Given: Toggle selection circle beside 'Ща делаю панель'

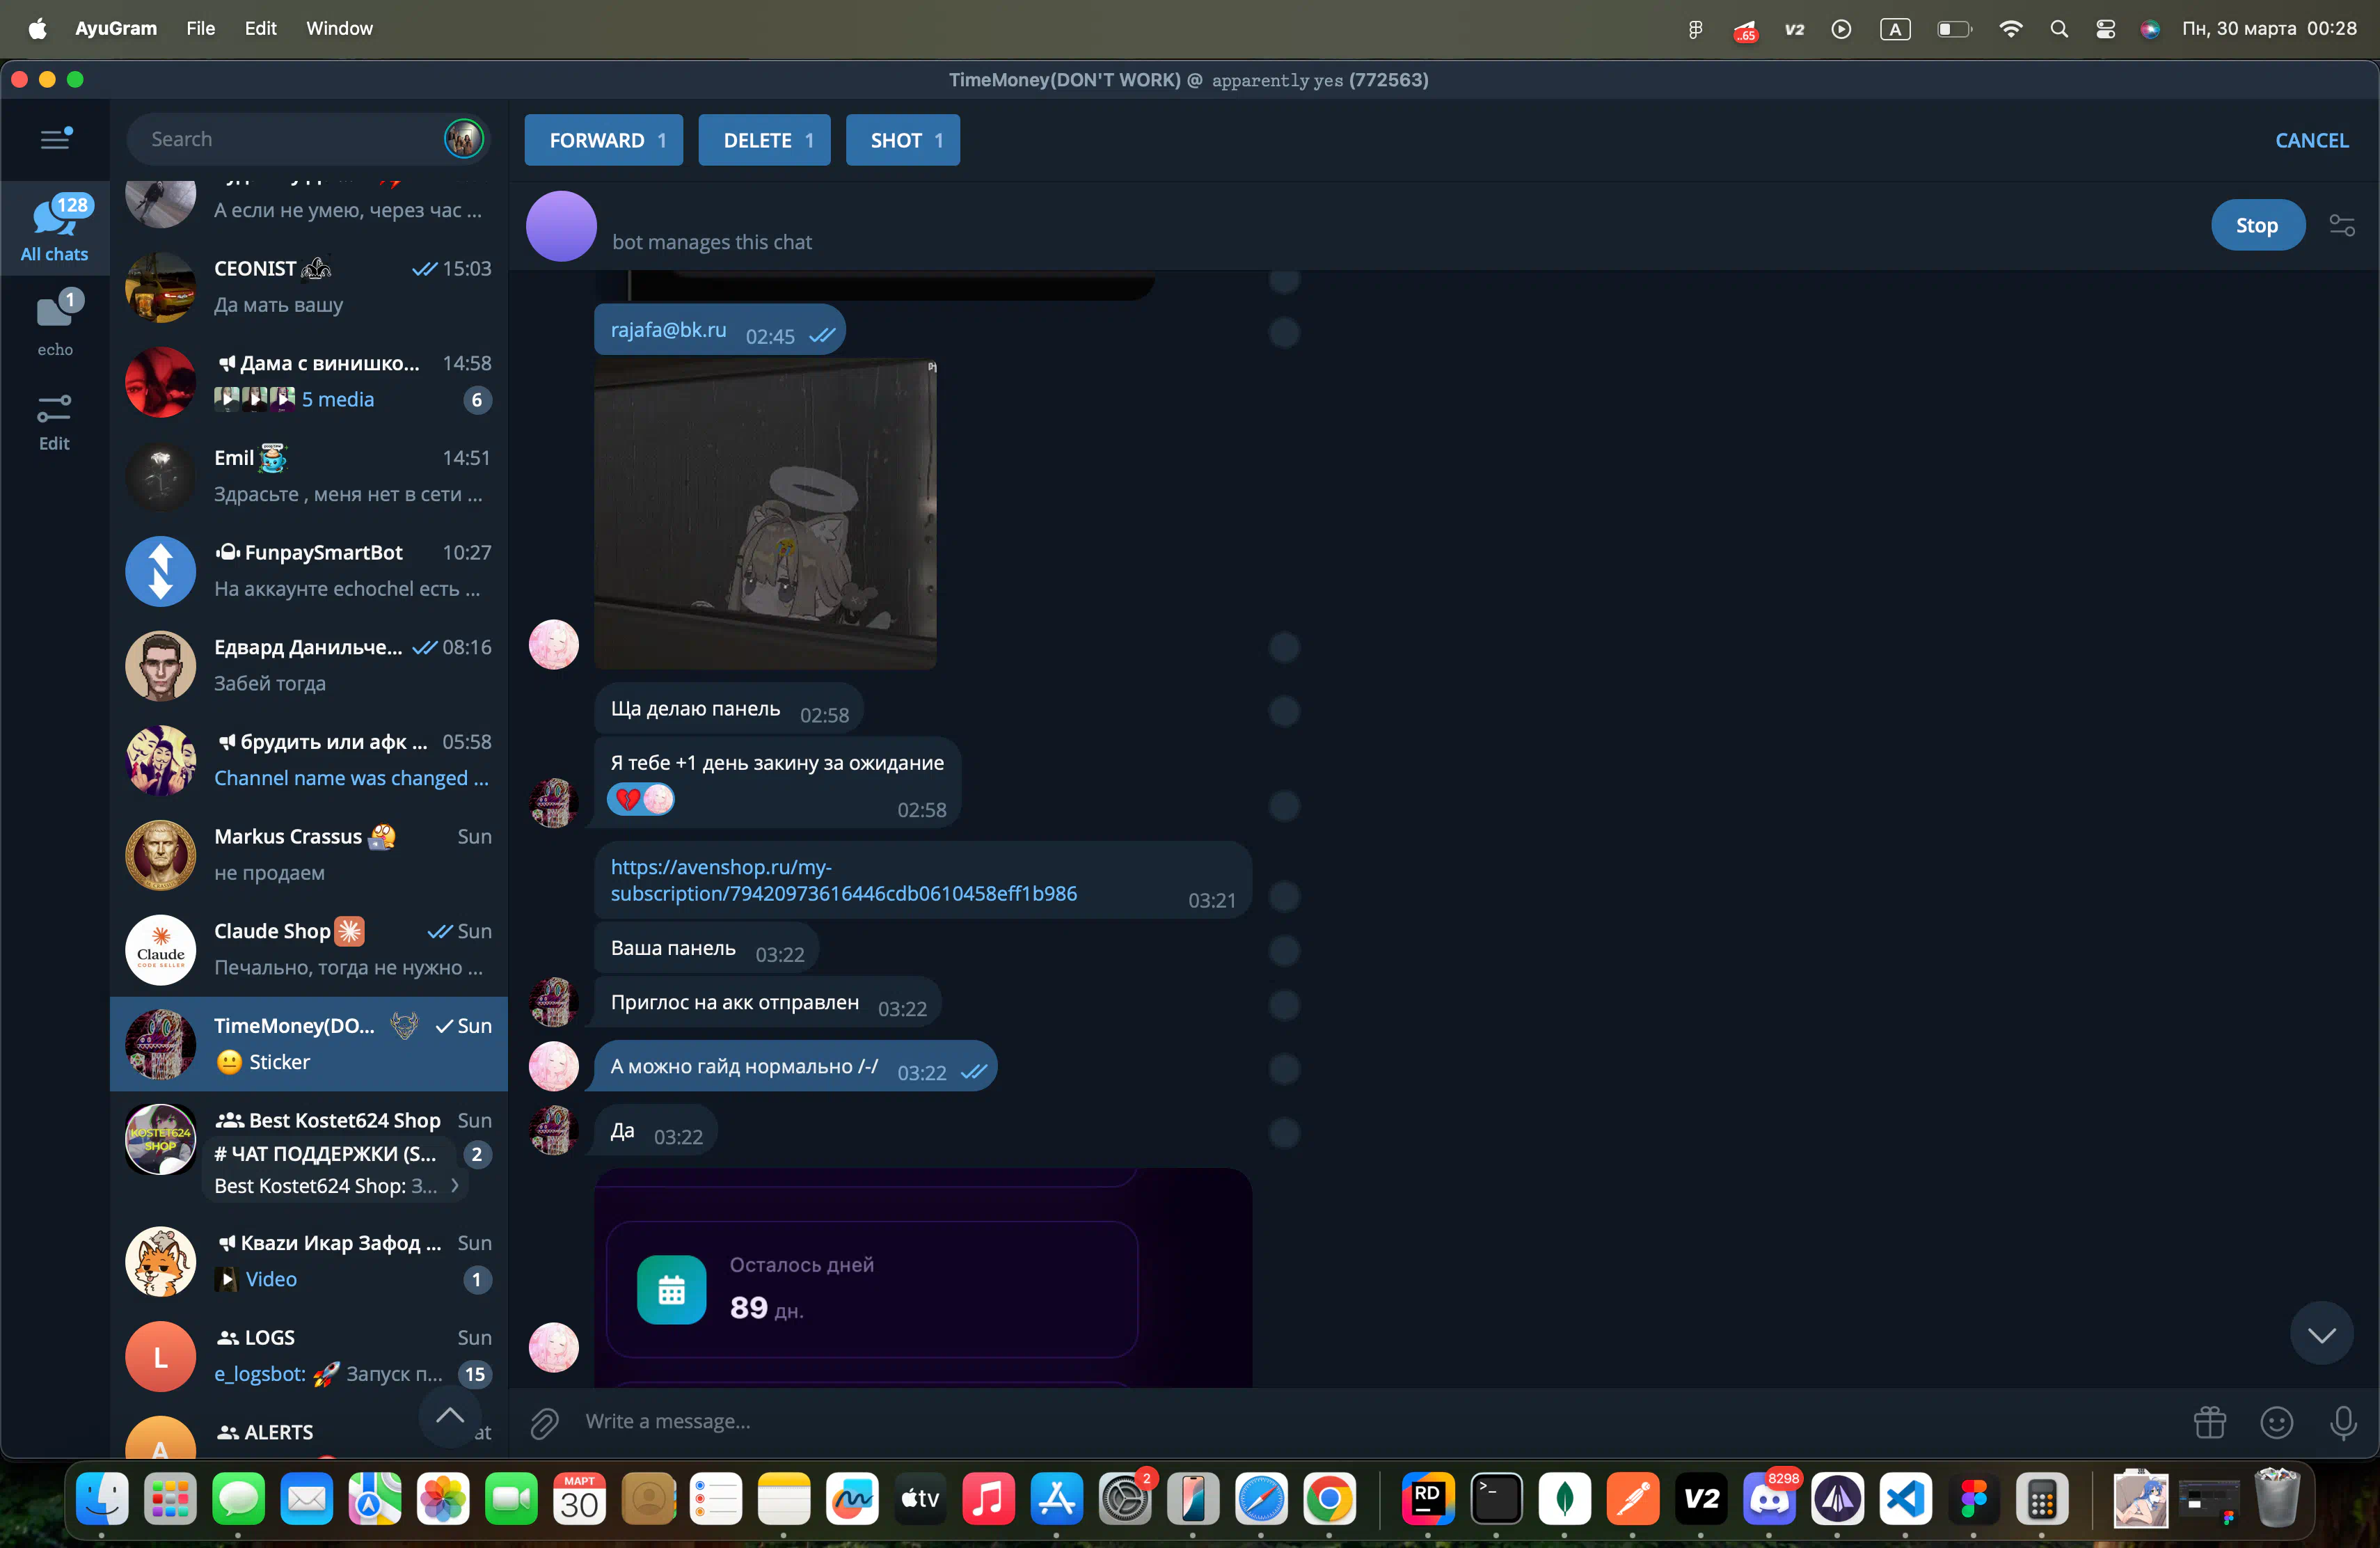Looking at the screenshot, I should (x=1284, y=711).
